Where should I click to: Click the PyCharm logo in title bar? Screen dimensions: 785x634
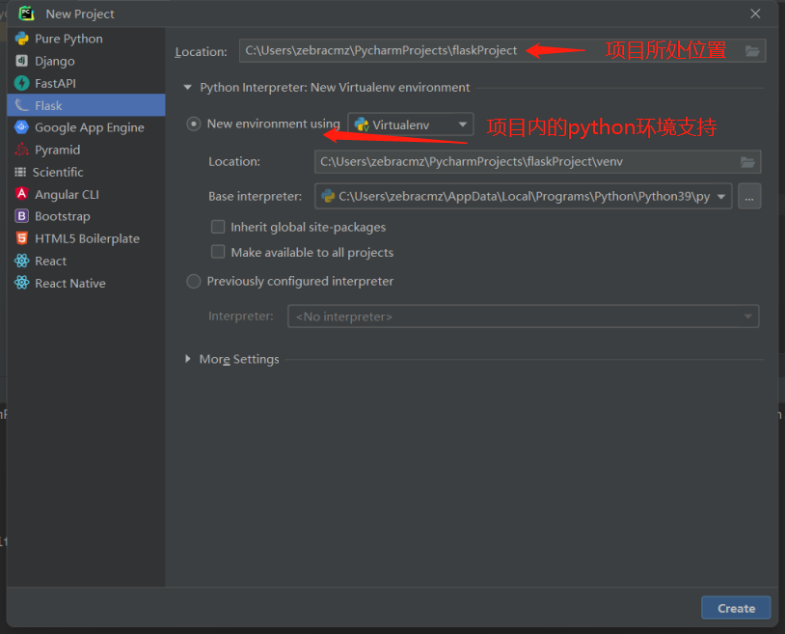click(27, 14)
